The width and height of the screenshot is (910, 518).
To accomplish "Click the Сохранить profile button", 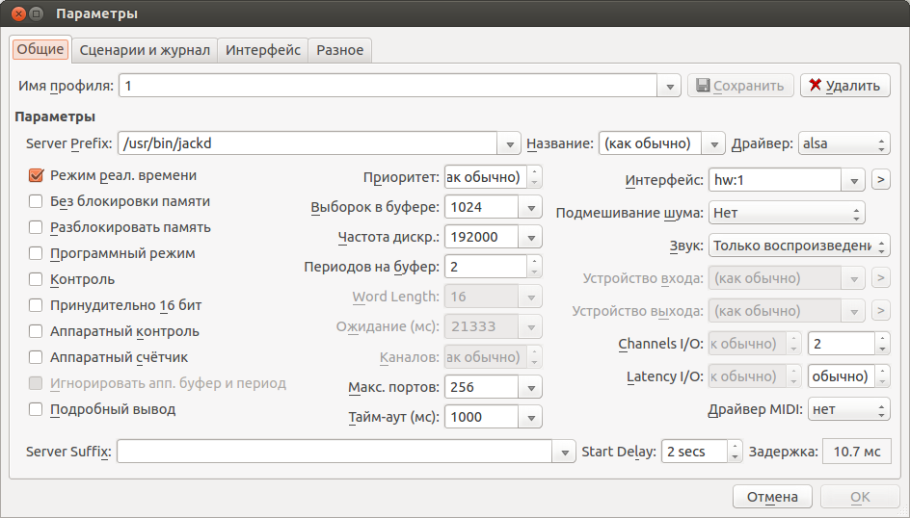I will click(740, 86).
